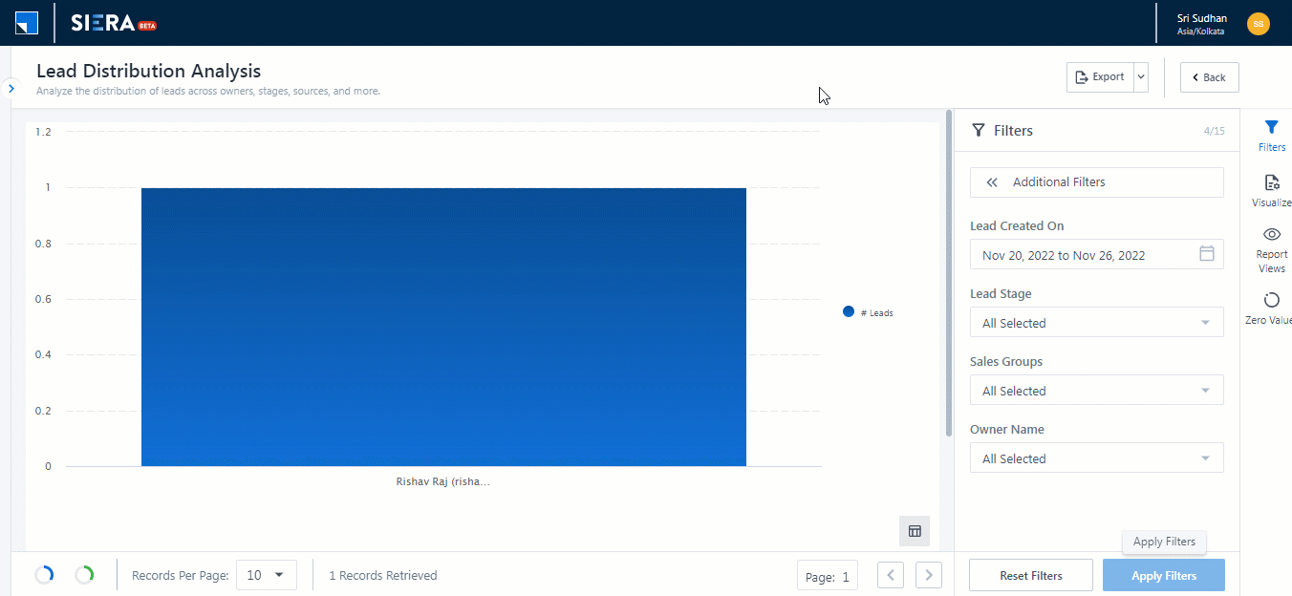
Task: Open the Owner Name dropdown
Action: pyautogui.click(x=1096, y=458)
